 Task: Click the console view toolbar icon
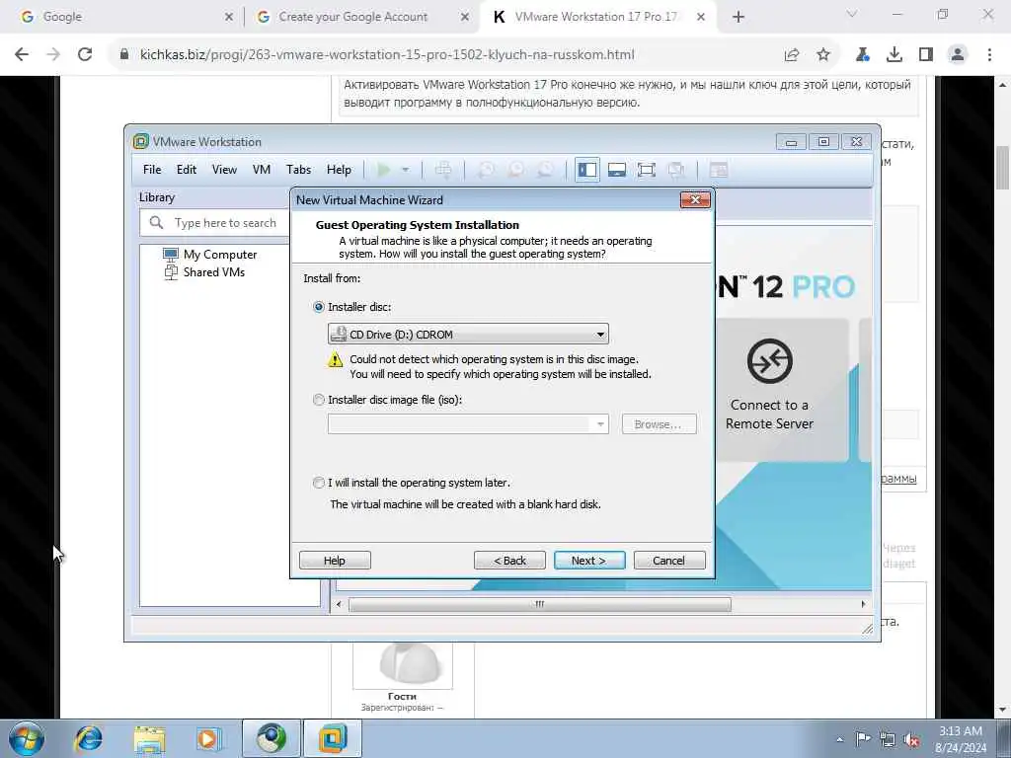(719, 170)
